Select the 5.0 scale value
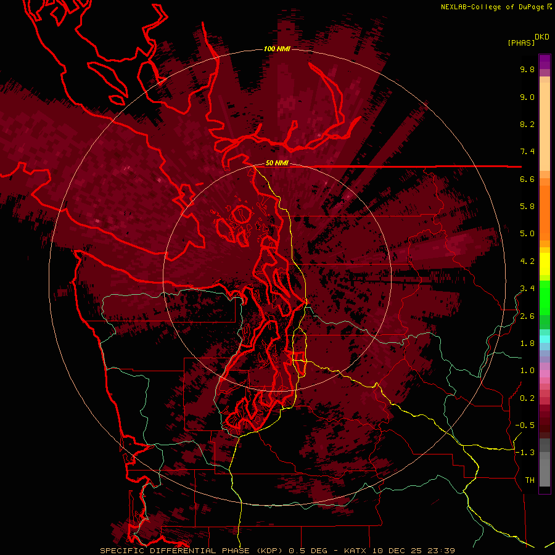The width and height of the screenshot is (555, 555). coord(527,234)
